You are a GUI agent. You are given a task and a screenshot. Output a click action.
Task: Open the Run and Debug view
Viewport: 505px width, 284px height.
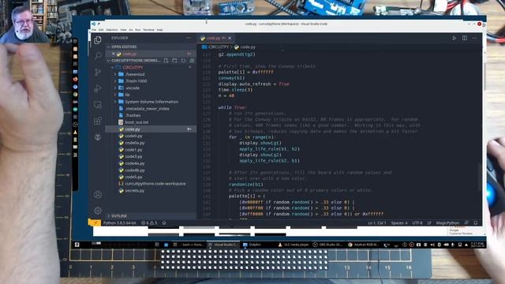click(98, 88)
